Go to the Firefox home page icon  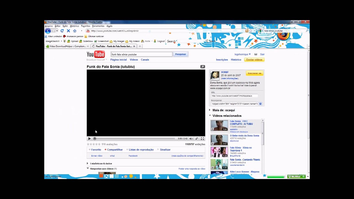75,31
